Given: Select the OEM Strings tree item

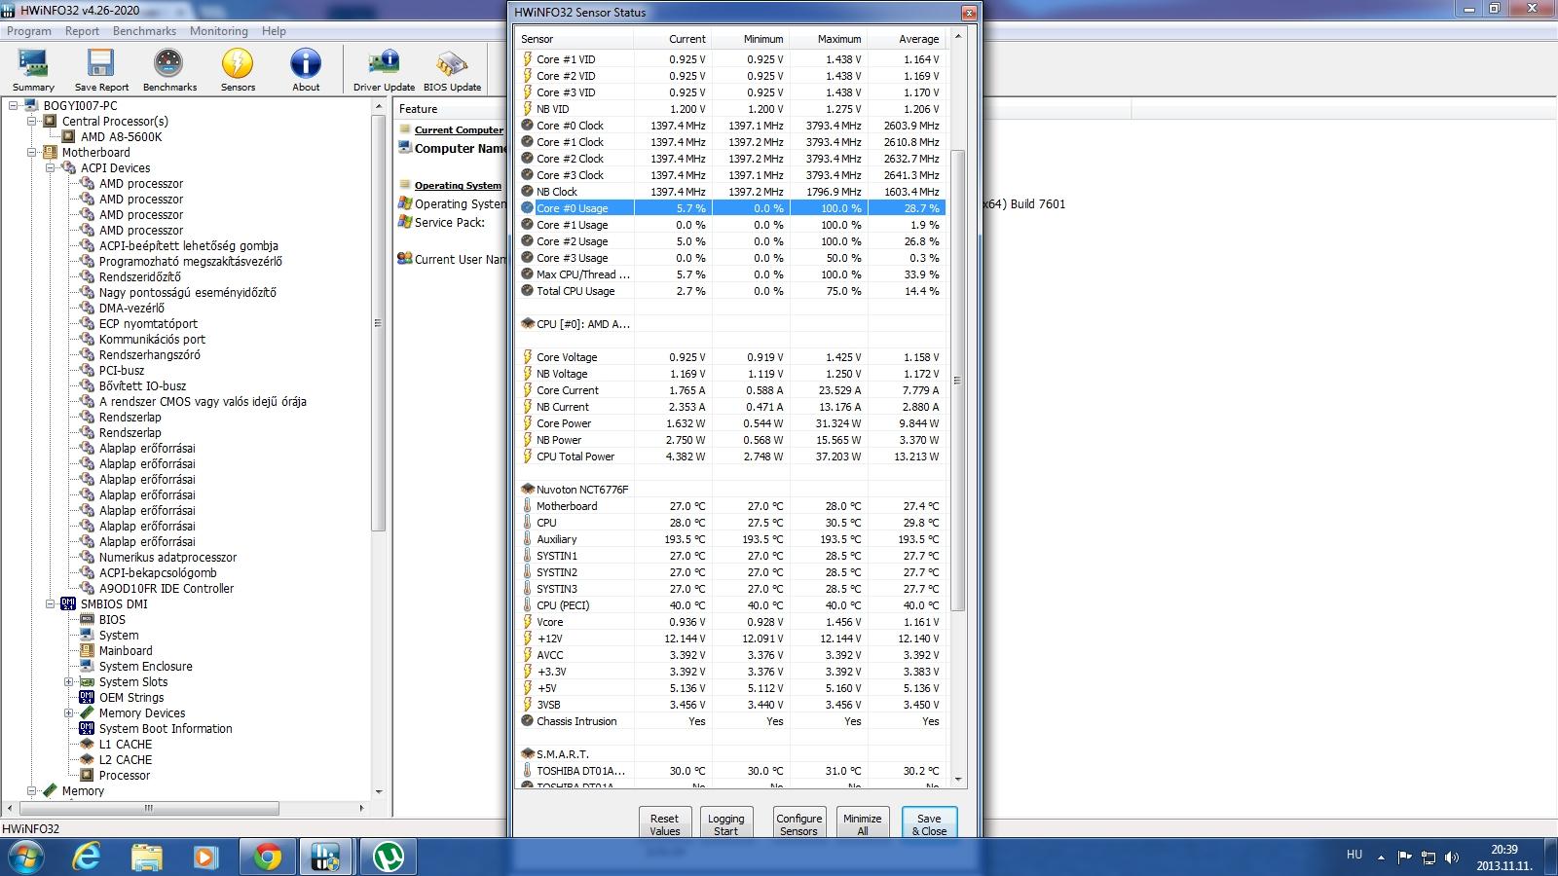Looking at the screenshot, I should pyautogui.click(x=131, y=698).
